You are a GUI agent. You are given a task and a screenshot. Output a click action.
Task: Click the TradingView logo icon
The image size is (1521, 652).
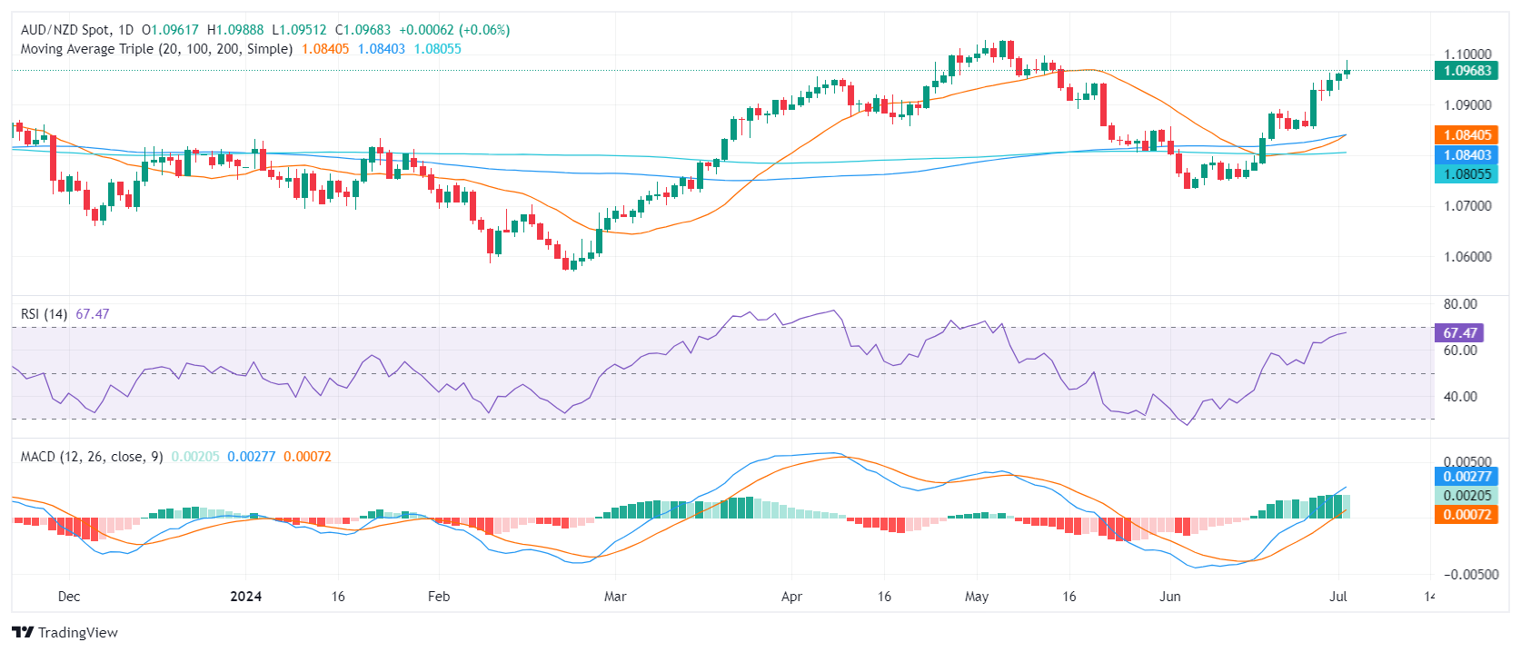tap(23, 632)
